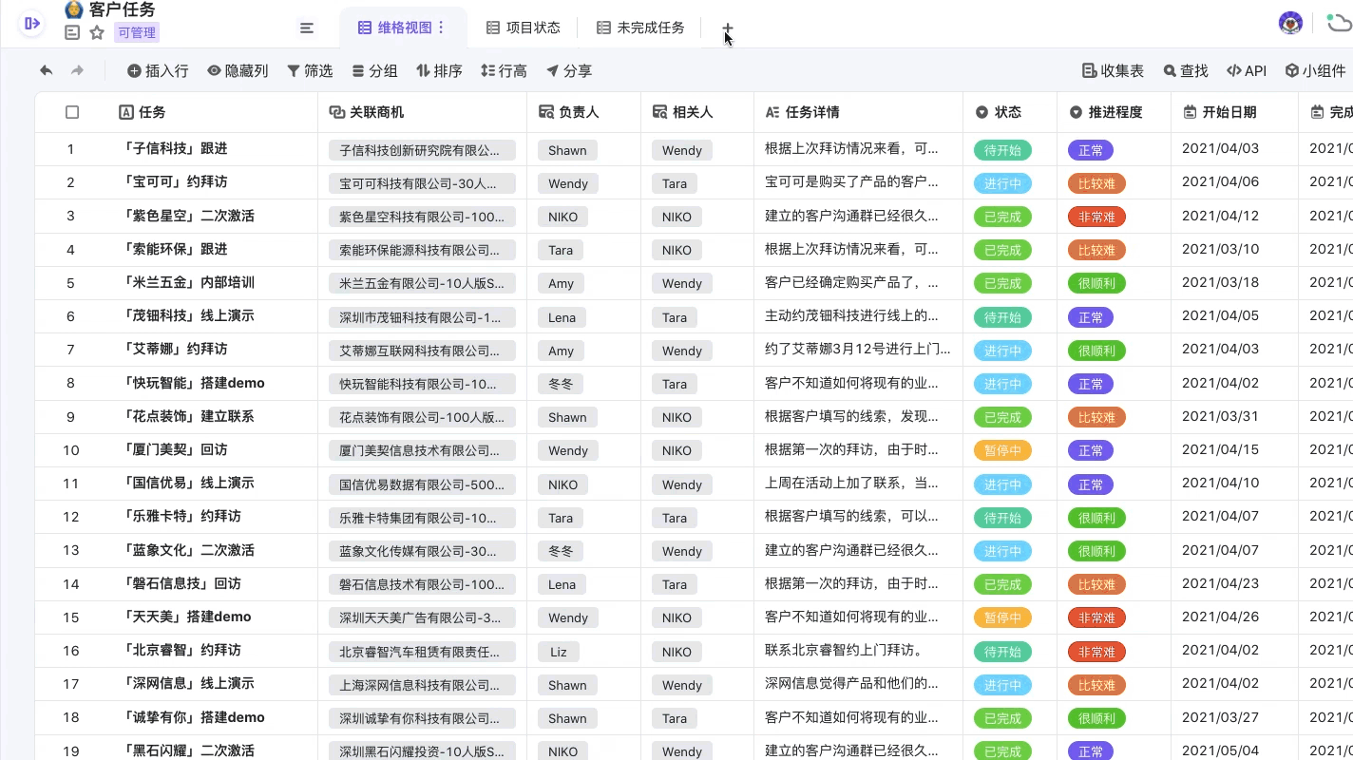Screen dimensions: 1353x760
Task: Click the redo arrow icon
Action: (78, 70)
